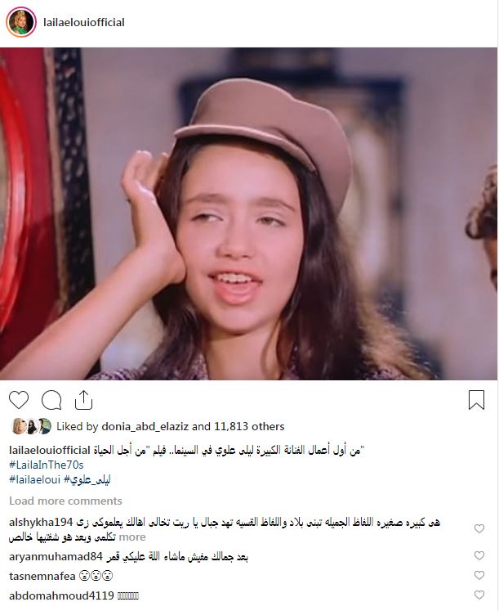Like abdomahmoud4119's comment heart
This screenshot has width=499, height=611.
(x=479, y=595)
